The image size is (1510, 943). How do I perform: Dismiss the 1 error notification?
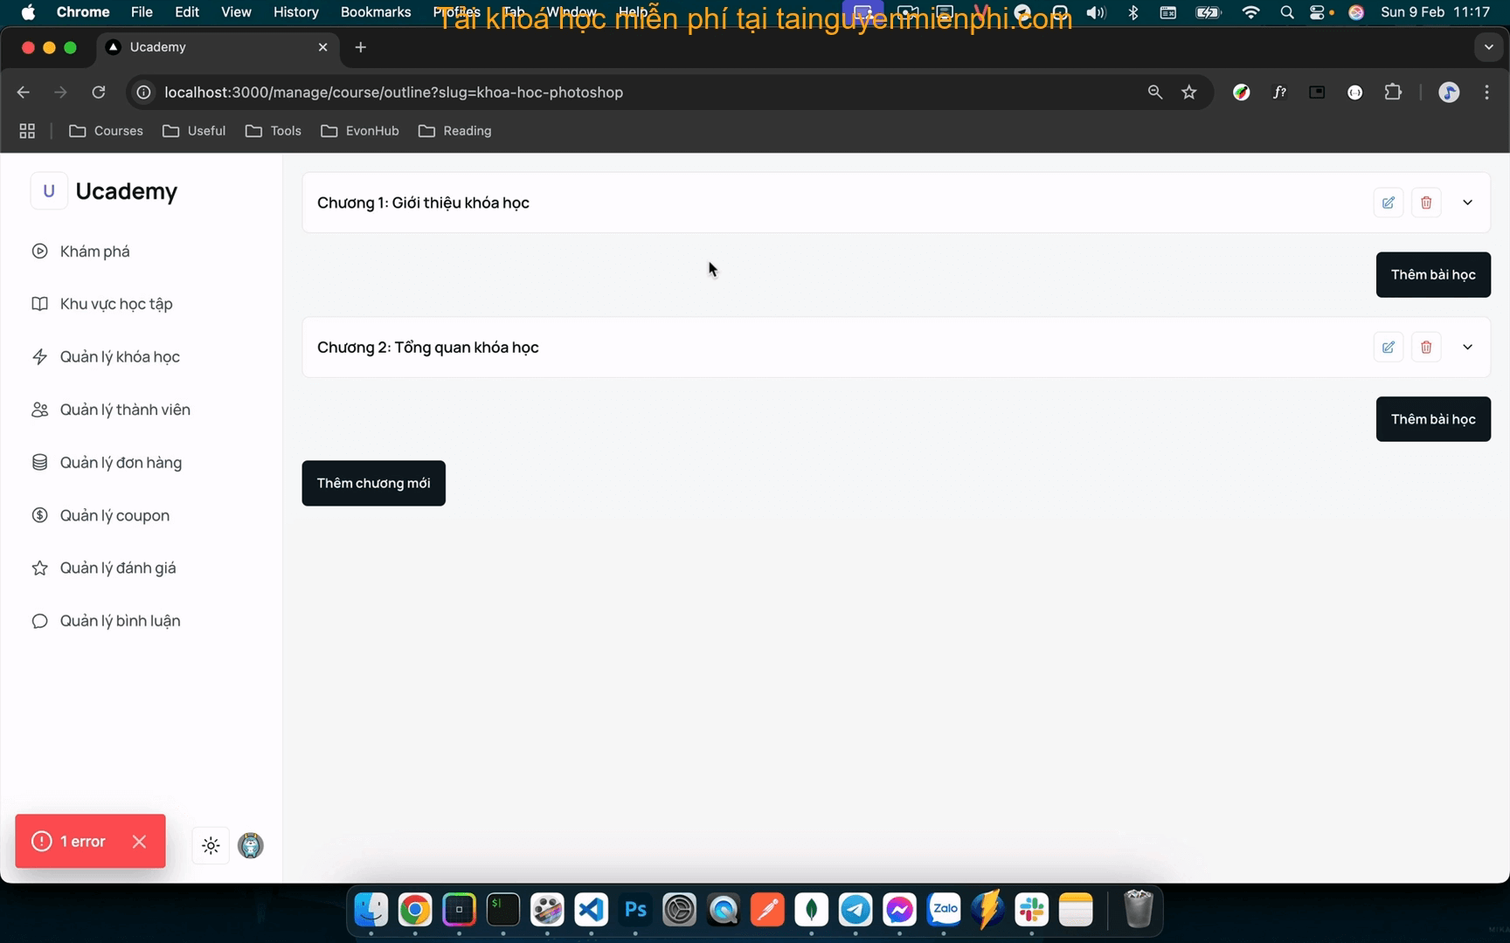click(x=139, y=842)
